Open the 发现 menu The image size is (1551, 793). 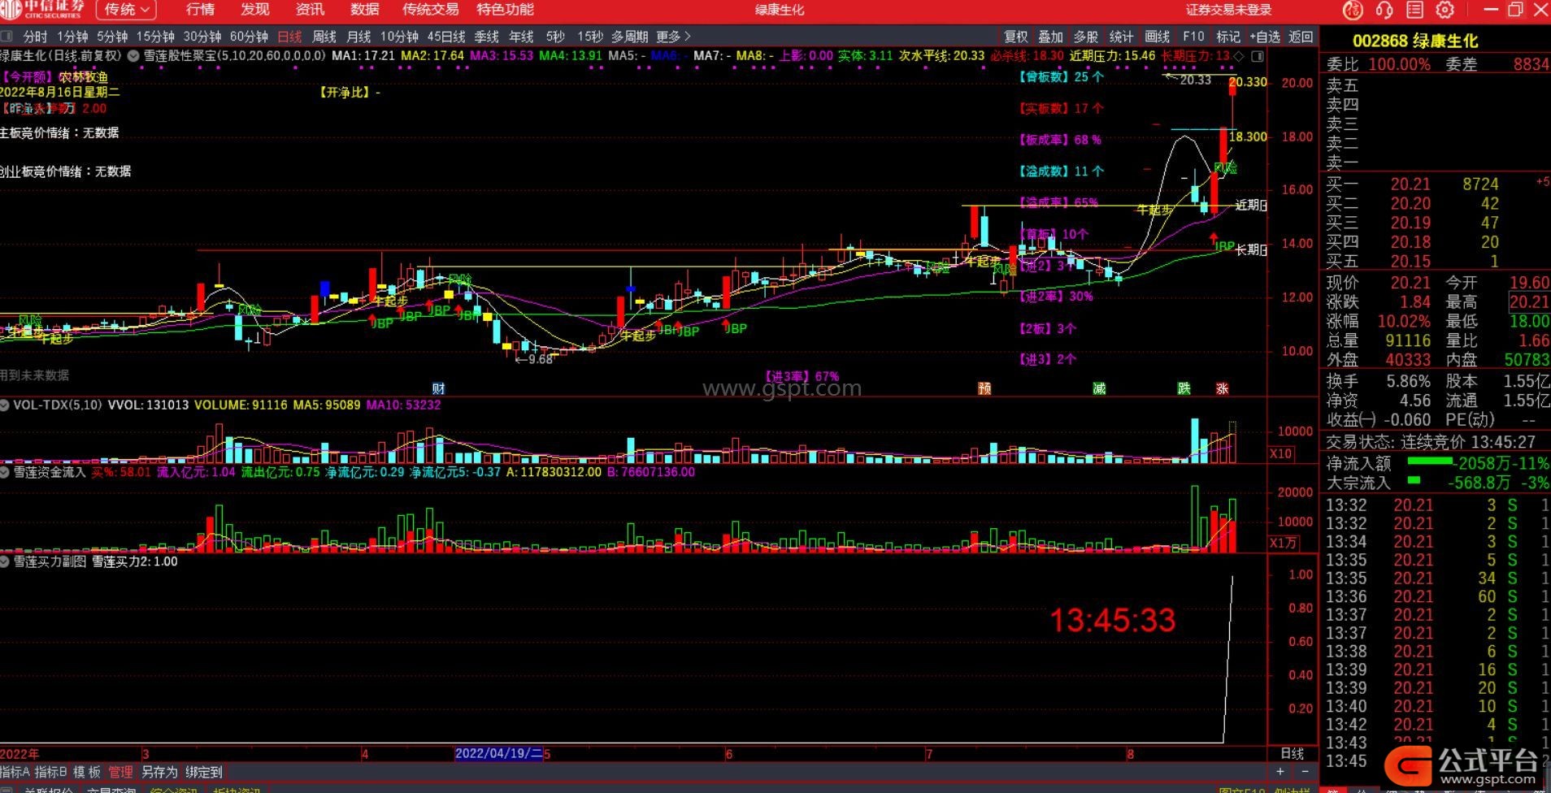click(x=255, y=10)
